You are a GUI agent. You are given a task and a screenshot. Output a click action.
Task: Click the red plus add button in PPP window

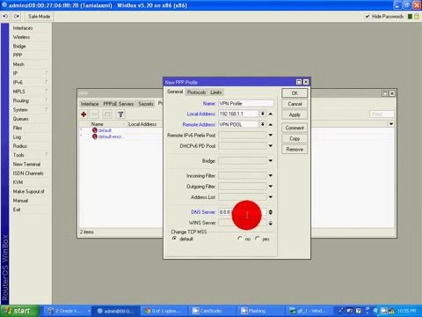pyautogui.click(x=84, y=114)
